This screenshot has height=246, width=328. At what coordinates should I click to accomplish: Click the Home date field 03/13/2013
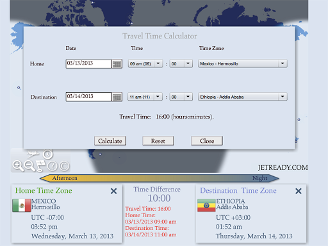coord(88,63)
